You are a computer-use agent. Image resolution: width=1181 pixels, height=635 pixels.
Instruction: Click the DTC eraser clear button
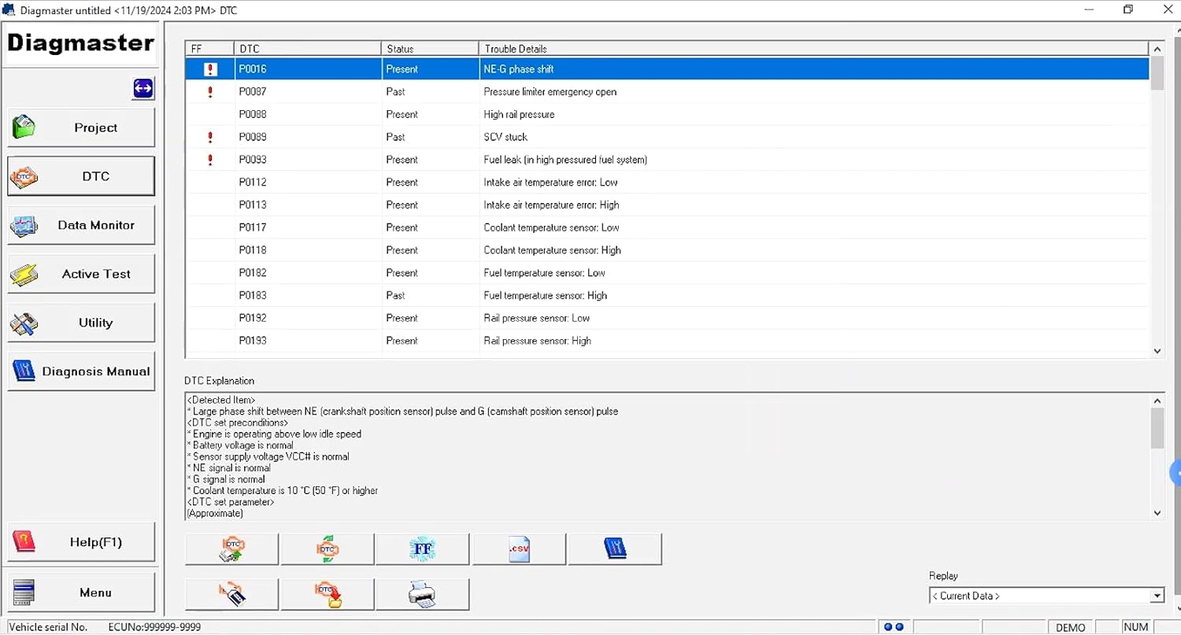point(231,595)
